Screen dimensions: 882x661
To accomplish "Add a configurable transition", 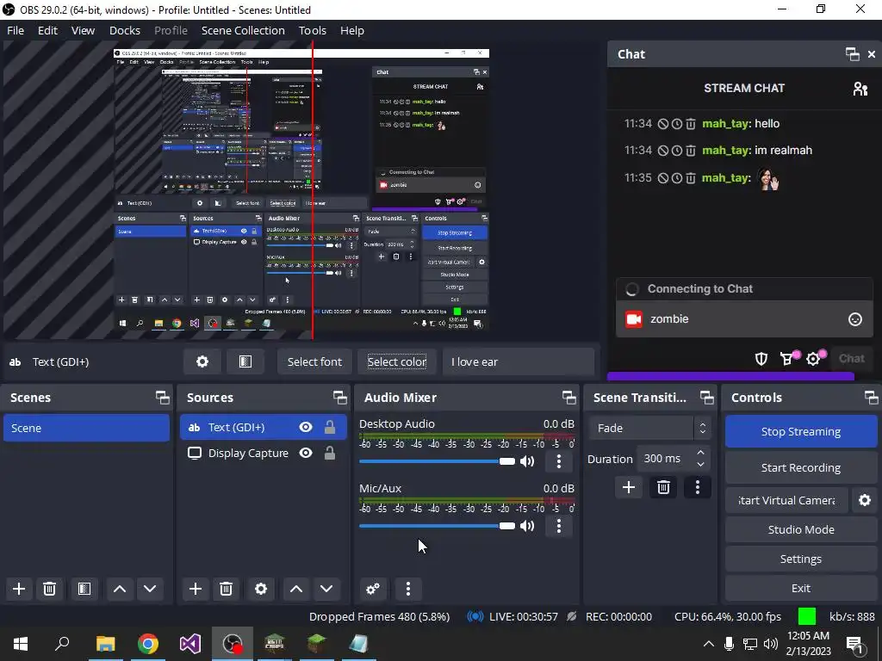I will 628,487.
